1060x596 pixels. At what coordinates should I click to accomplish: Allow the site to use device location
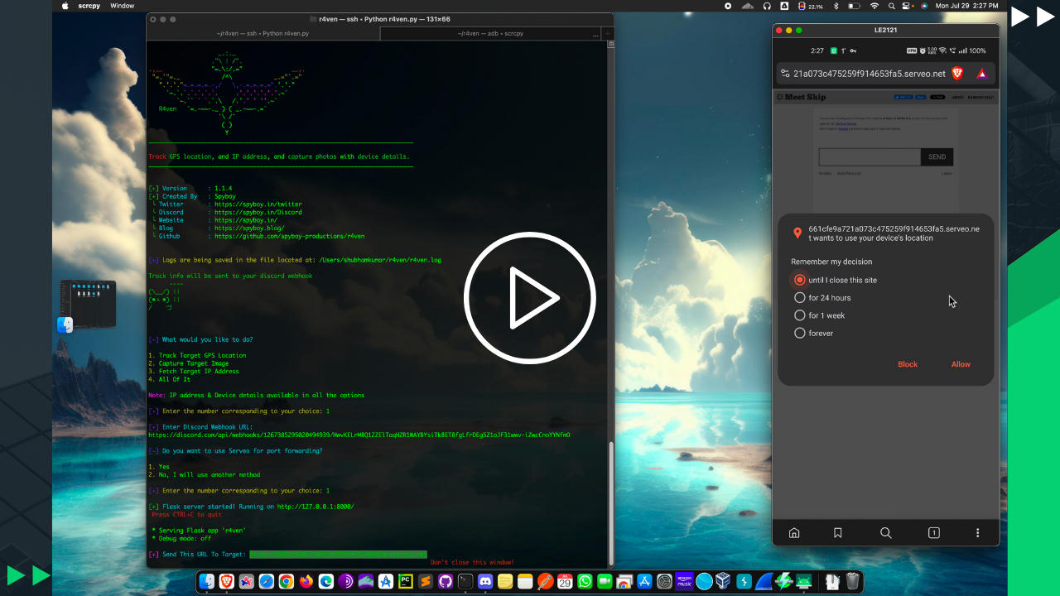(961, 364)
